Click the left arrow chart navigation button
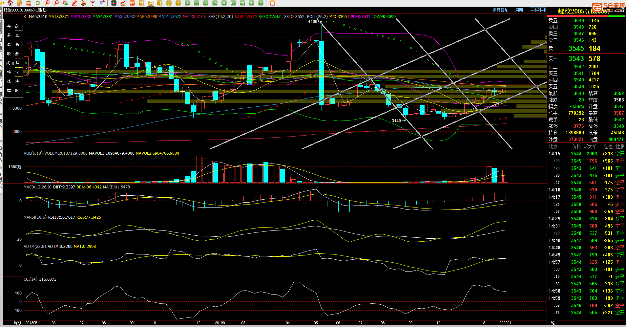The image size is (627, 327). pyautogui.click(x=533, y=10)
